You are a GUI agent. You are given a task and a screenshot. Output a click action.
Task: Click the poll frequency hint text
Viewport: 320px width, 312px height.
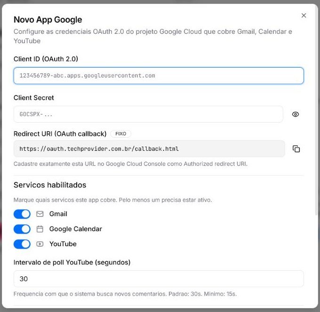point(125,294)
